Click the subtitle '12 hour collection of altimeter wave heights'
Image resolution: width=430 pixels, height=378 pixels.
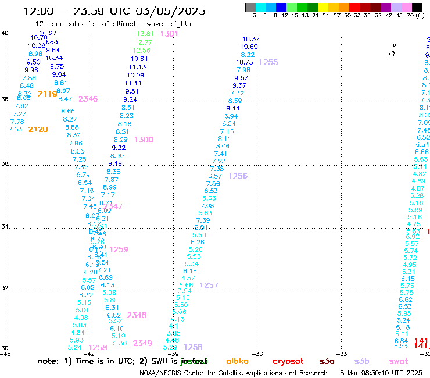113,24
